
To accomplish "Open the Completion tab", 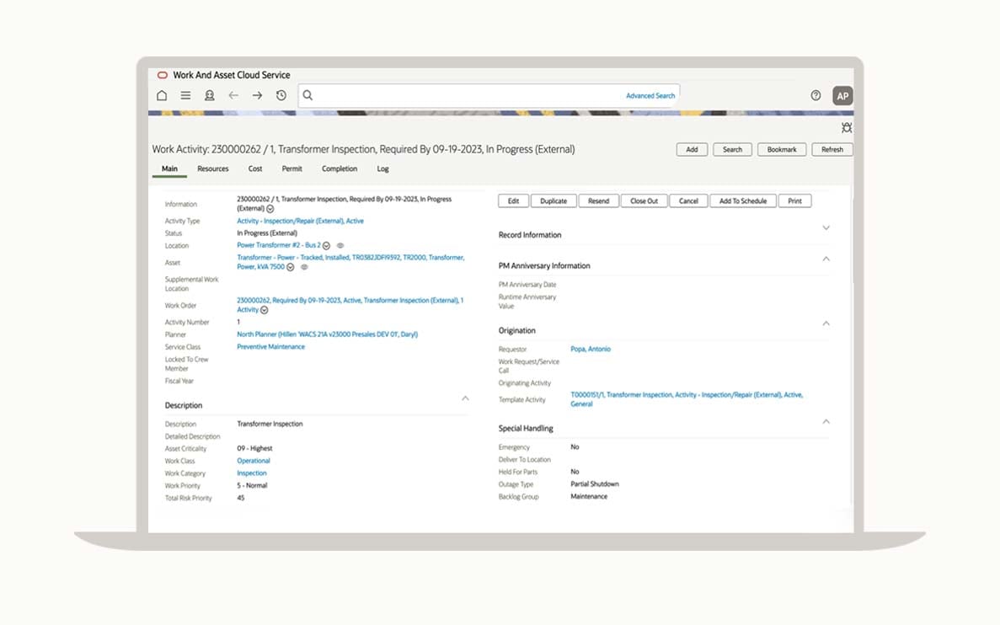I will pyautogui.click(x=340, y=168).
